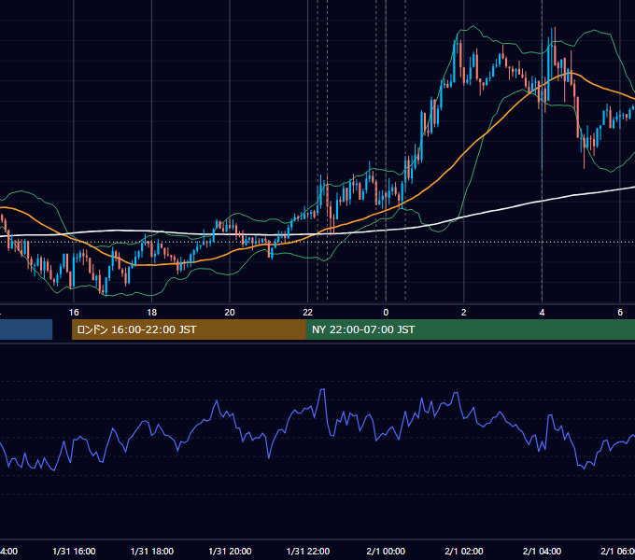Click the '4' hour label on price chart axis

(542, 313)
